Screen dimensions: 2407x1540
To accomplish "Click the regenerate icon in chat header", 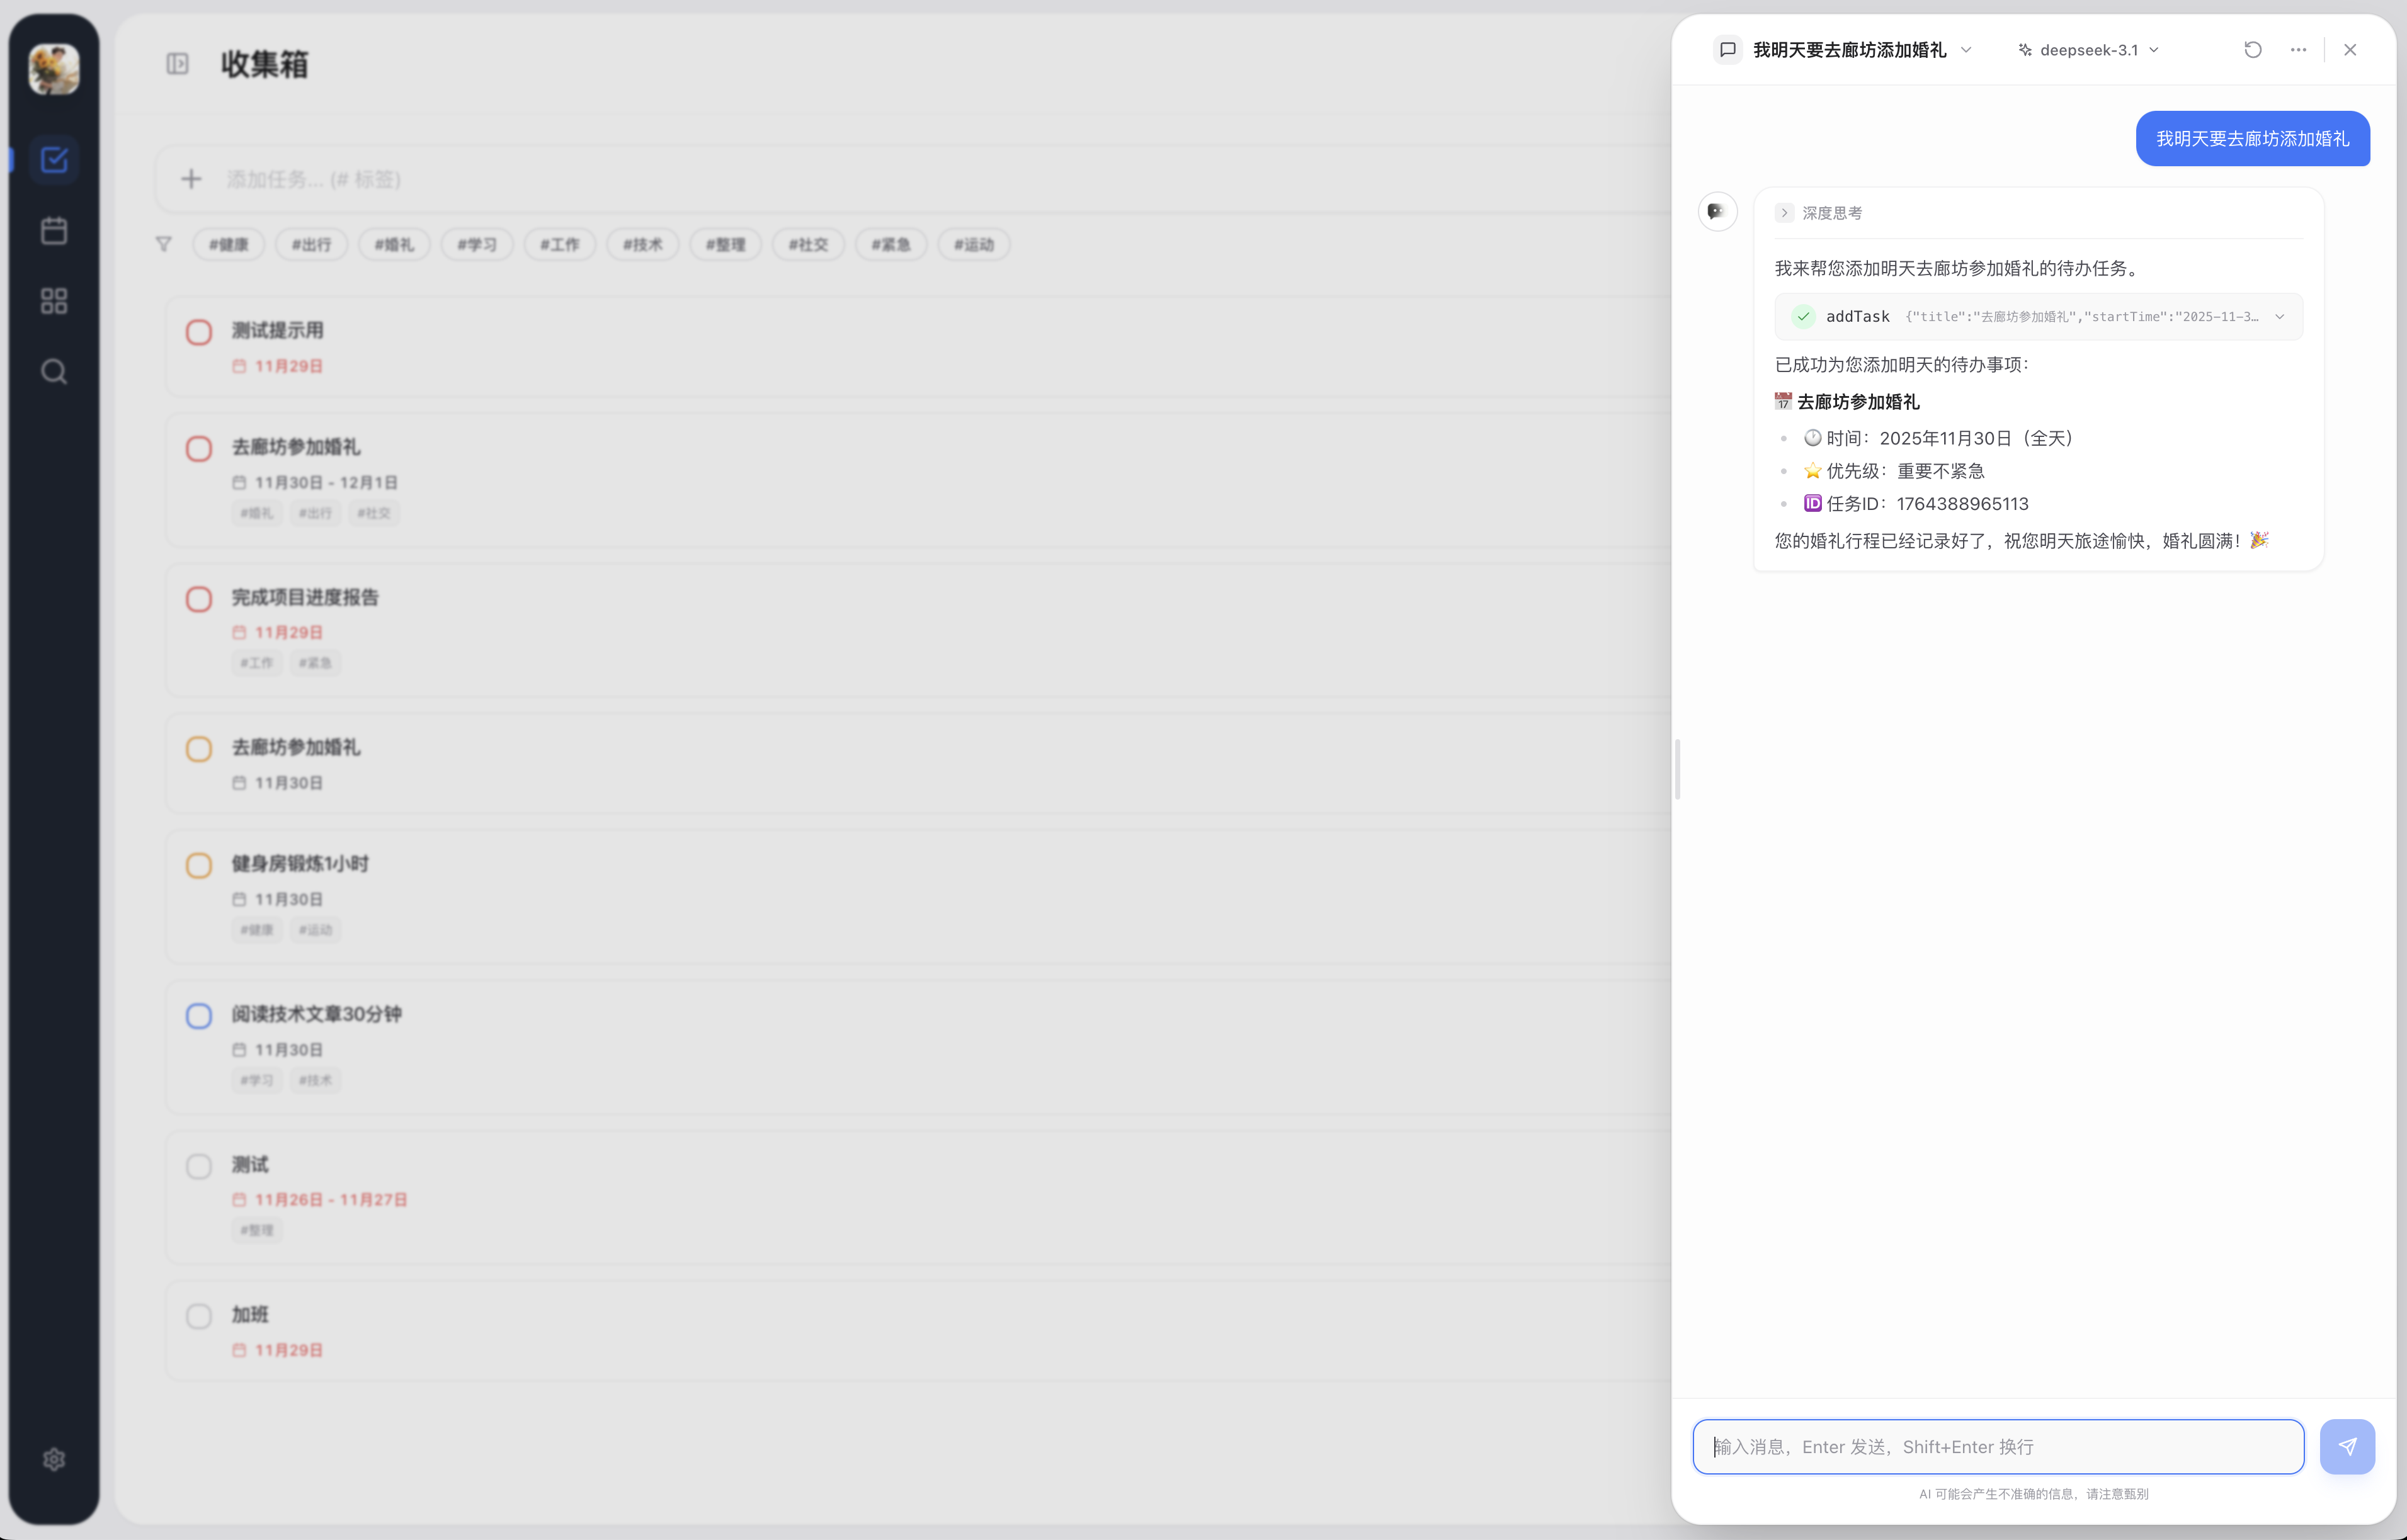I will point(2252,50).
